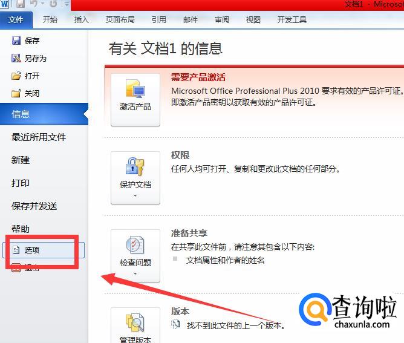404x343 pixels.
Task: Click the lock and key icon
Action: 135,166
